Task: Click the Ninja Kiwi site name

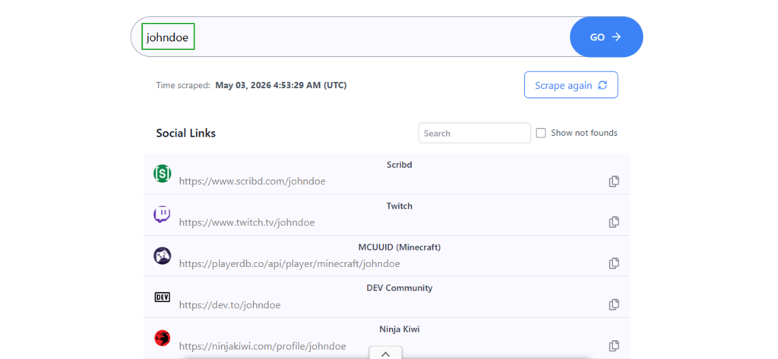Action: coord(400,329)
